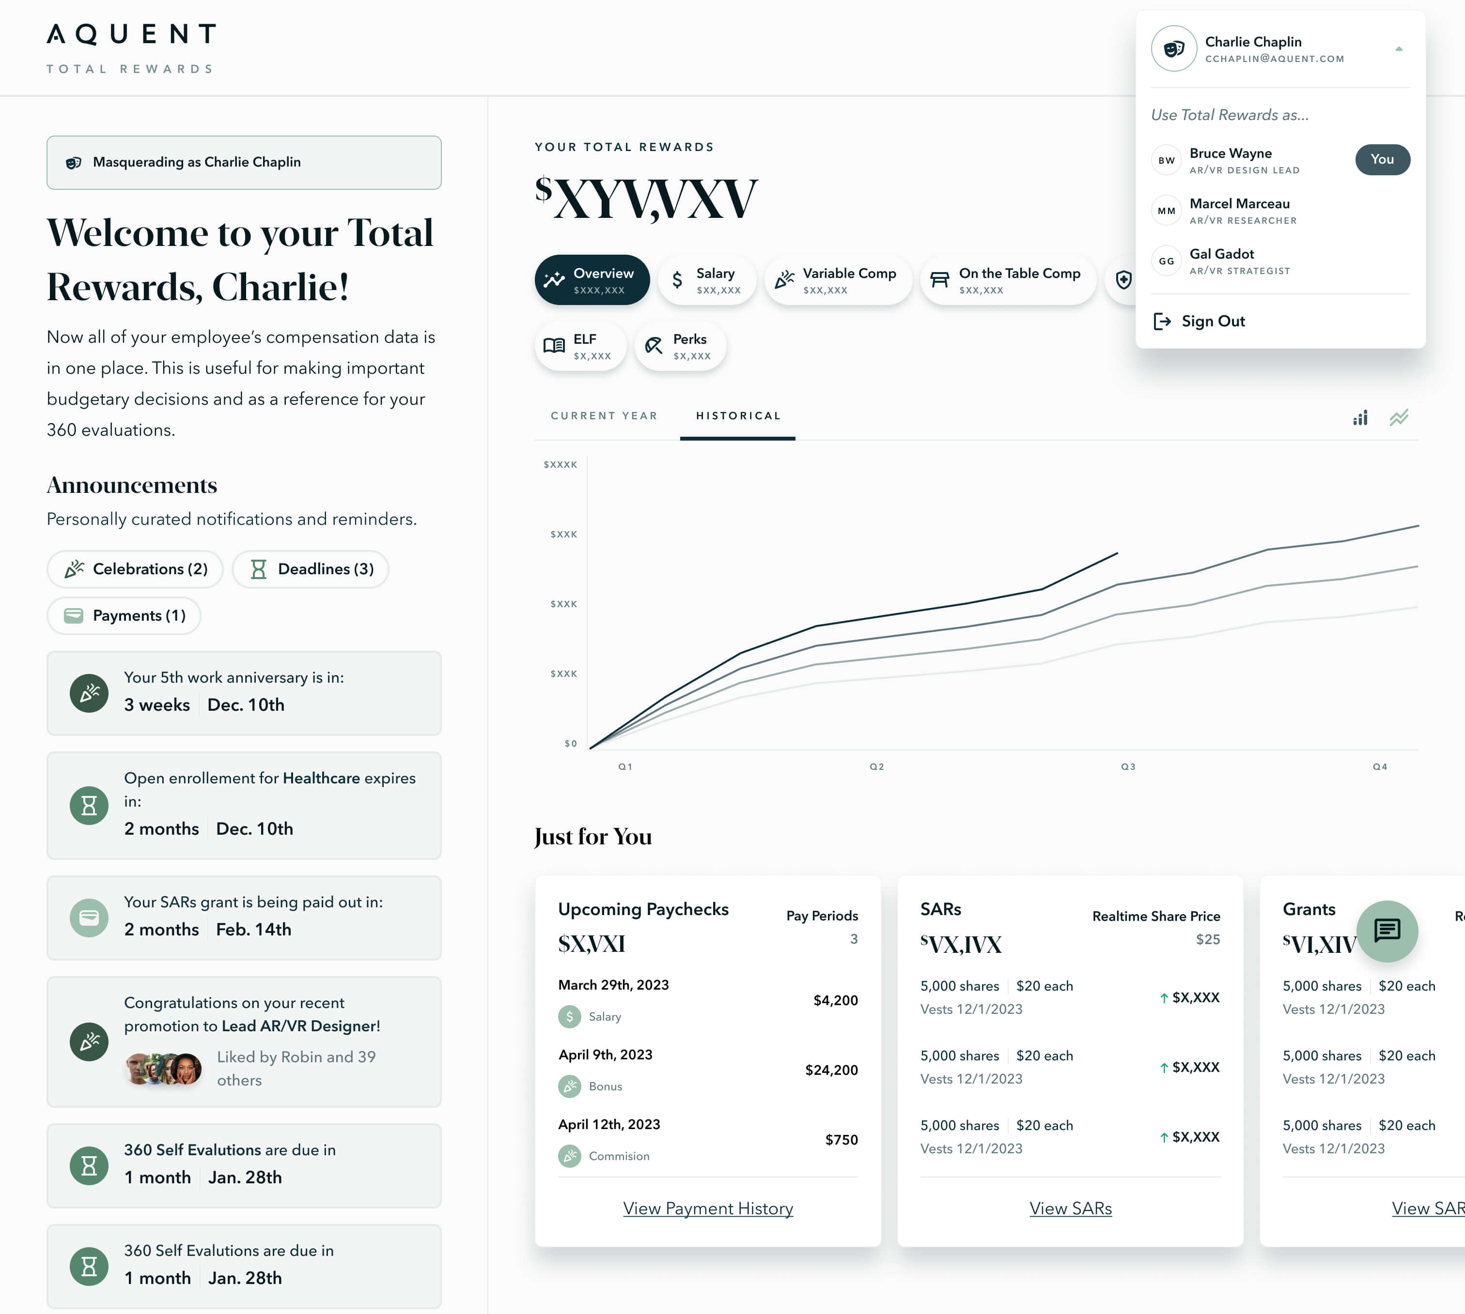Toggle the Celebrations (2) filter chip
The height and width of the screenshot is (1314, 1465).
tap(135, 569)
